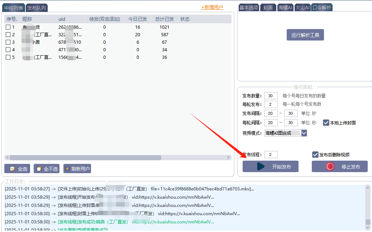
Task: Click the 全选 checkmark icon
Action: click(x=12, y=169)
